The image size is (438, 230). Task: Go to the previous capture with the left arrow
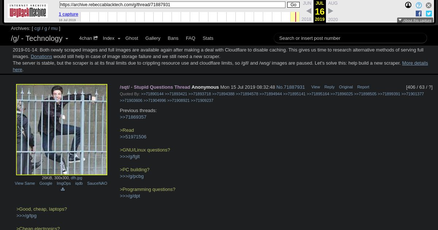(x=309, y=11)
